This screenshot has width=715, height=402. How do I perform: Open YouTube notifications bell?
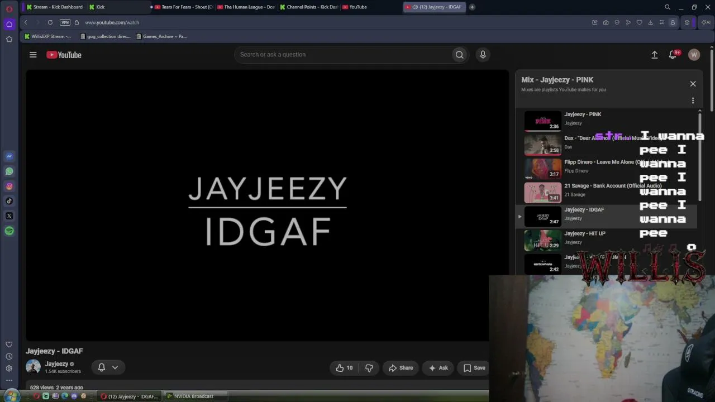(x=673, y=55)
